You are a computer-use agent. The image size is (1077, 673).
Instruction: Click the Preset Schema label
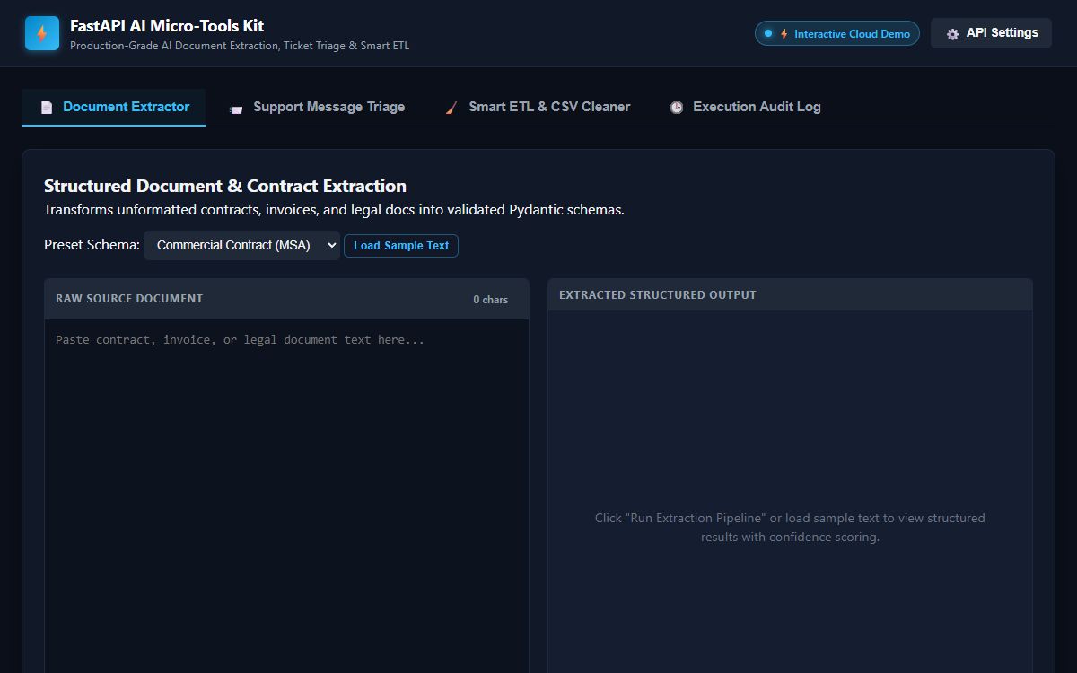point(92,245)
